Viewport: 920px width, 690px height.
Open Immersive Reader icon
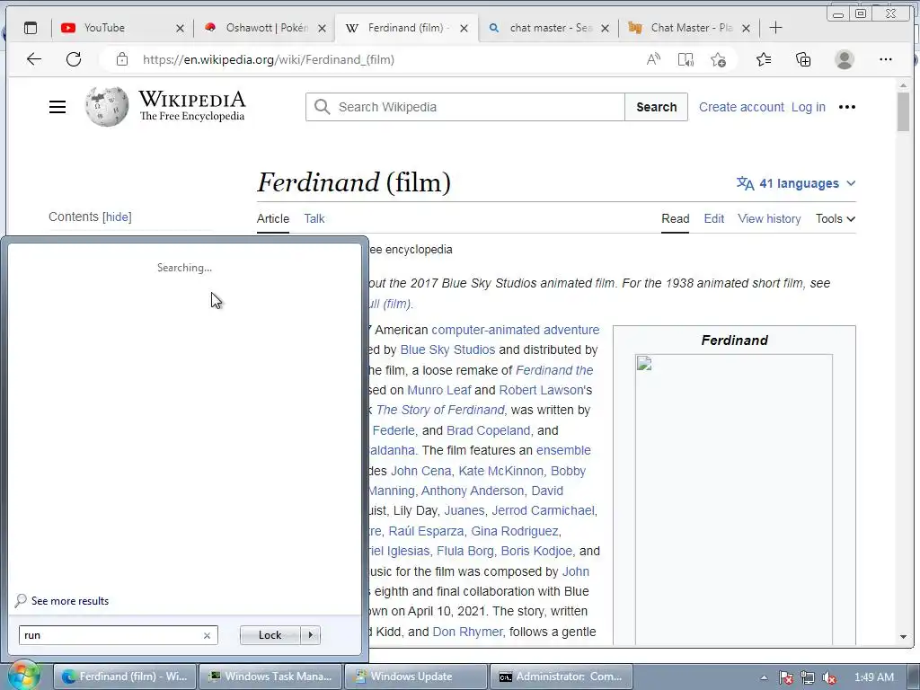pos(686,59)
